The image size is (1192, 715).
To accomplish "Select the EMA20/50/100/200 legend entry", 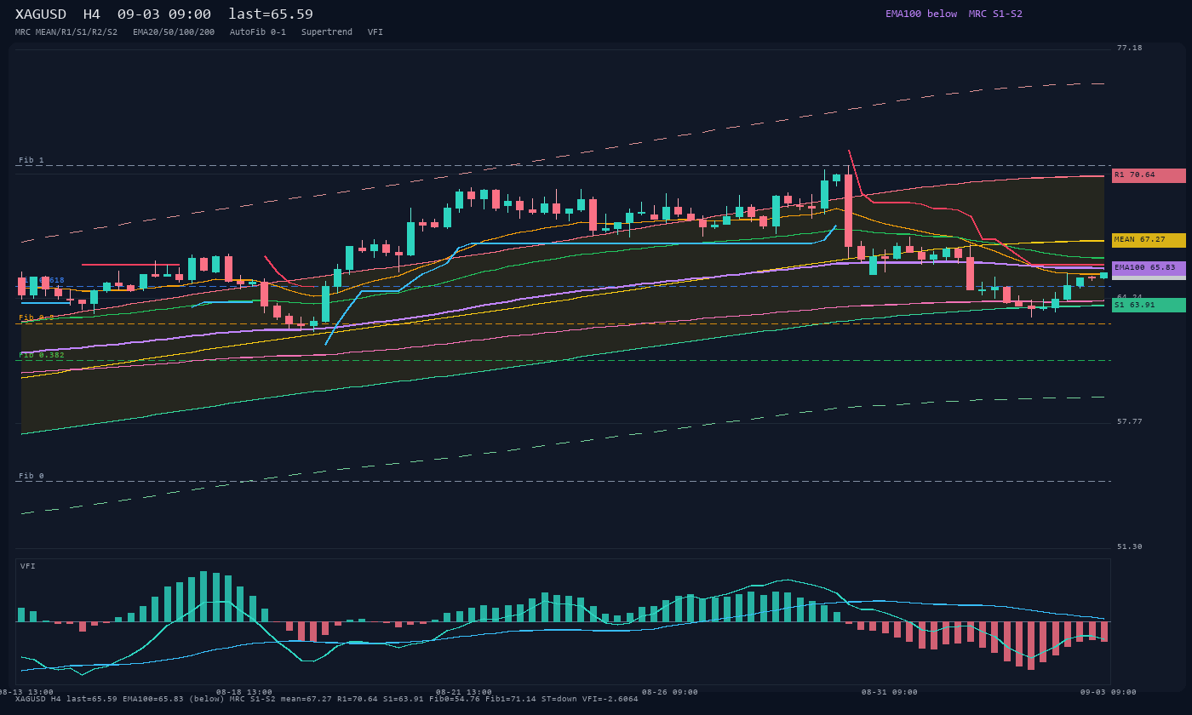I will point(174,32).
